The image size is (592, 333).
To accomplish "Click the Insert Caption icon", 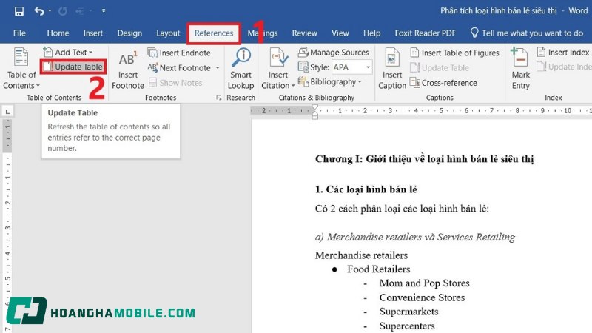I will pos(392,59).
